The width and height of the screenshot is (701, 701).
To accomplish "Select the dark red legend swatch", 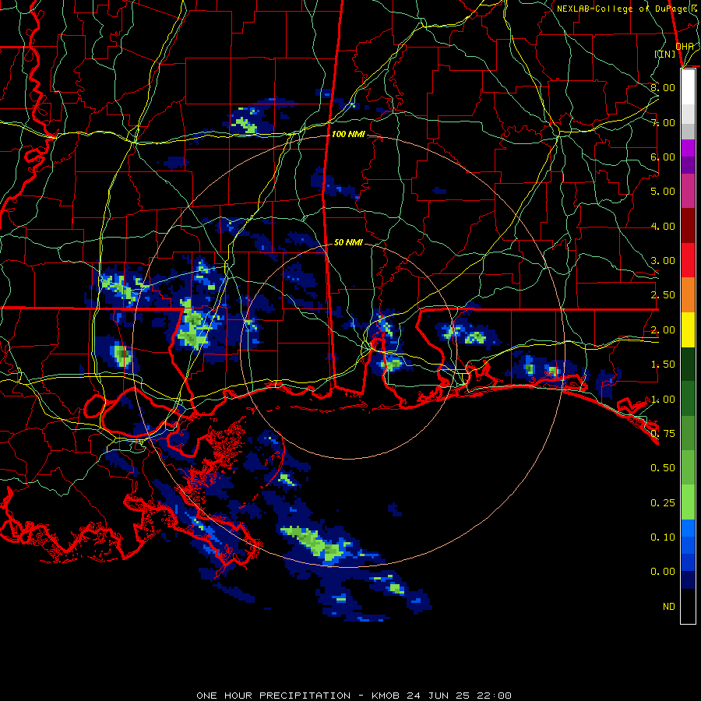I will pyautogui.click(x=688, y=226).
